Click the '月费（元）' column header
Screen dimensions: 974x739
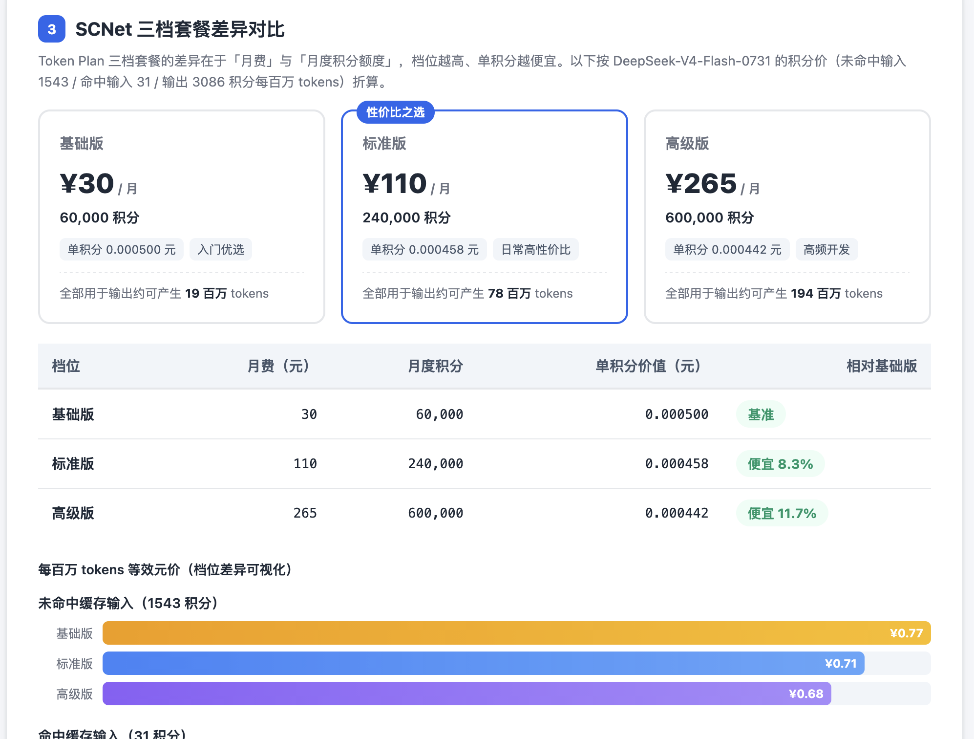282,366
